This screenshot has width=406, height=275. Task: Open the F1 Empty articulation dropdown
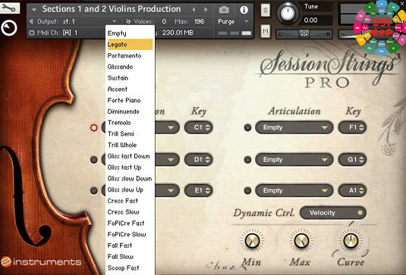pos(294,127)
